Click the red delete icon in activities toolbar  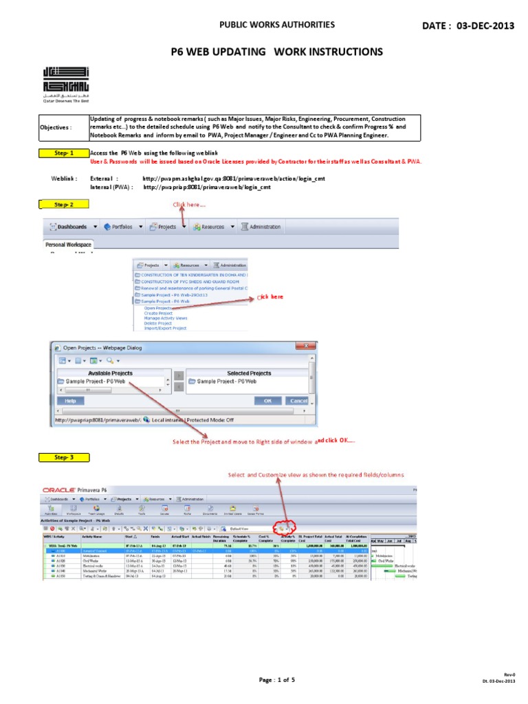[52, 529]
